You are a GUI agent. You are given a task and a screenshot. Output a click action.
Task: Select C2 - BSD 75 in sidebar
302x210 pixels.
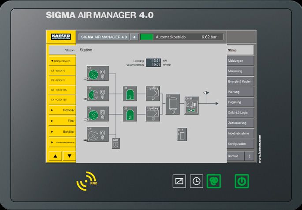point(62,80)
